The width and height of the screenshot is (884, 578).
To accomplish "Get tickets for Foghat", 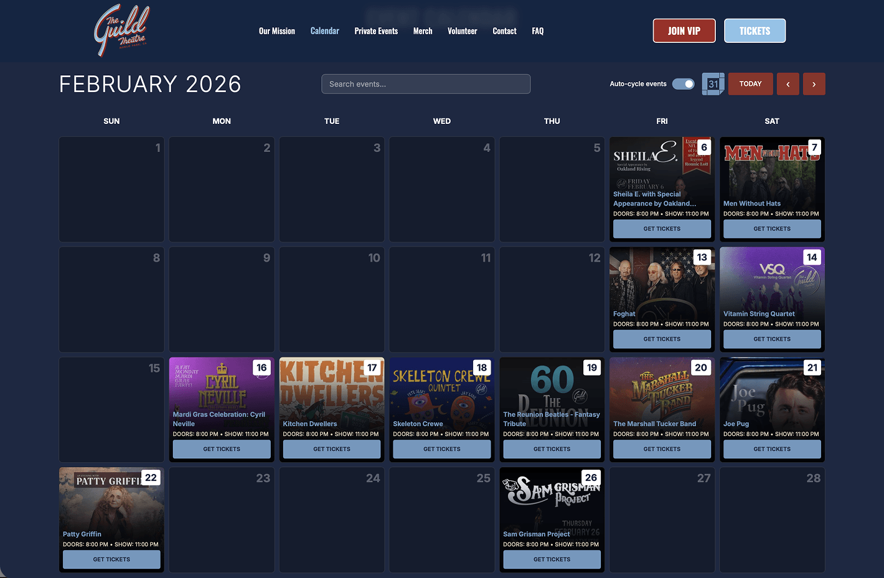I will click(x=662, y=339).
